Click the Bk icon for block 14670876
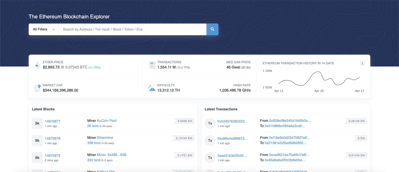Image resolution: width=399 pixels, height=172 pixels. 37,140
